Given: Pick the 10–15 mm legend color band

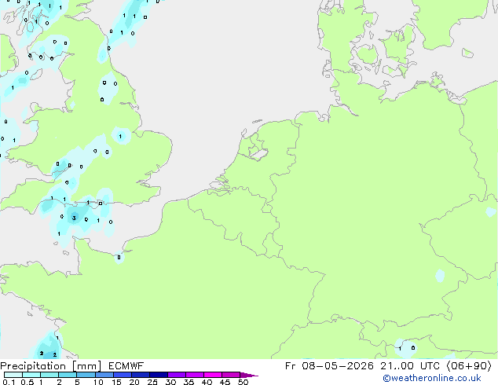Looking at the screenshot, I should click(104, 375).
